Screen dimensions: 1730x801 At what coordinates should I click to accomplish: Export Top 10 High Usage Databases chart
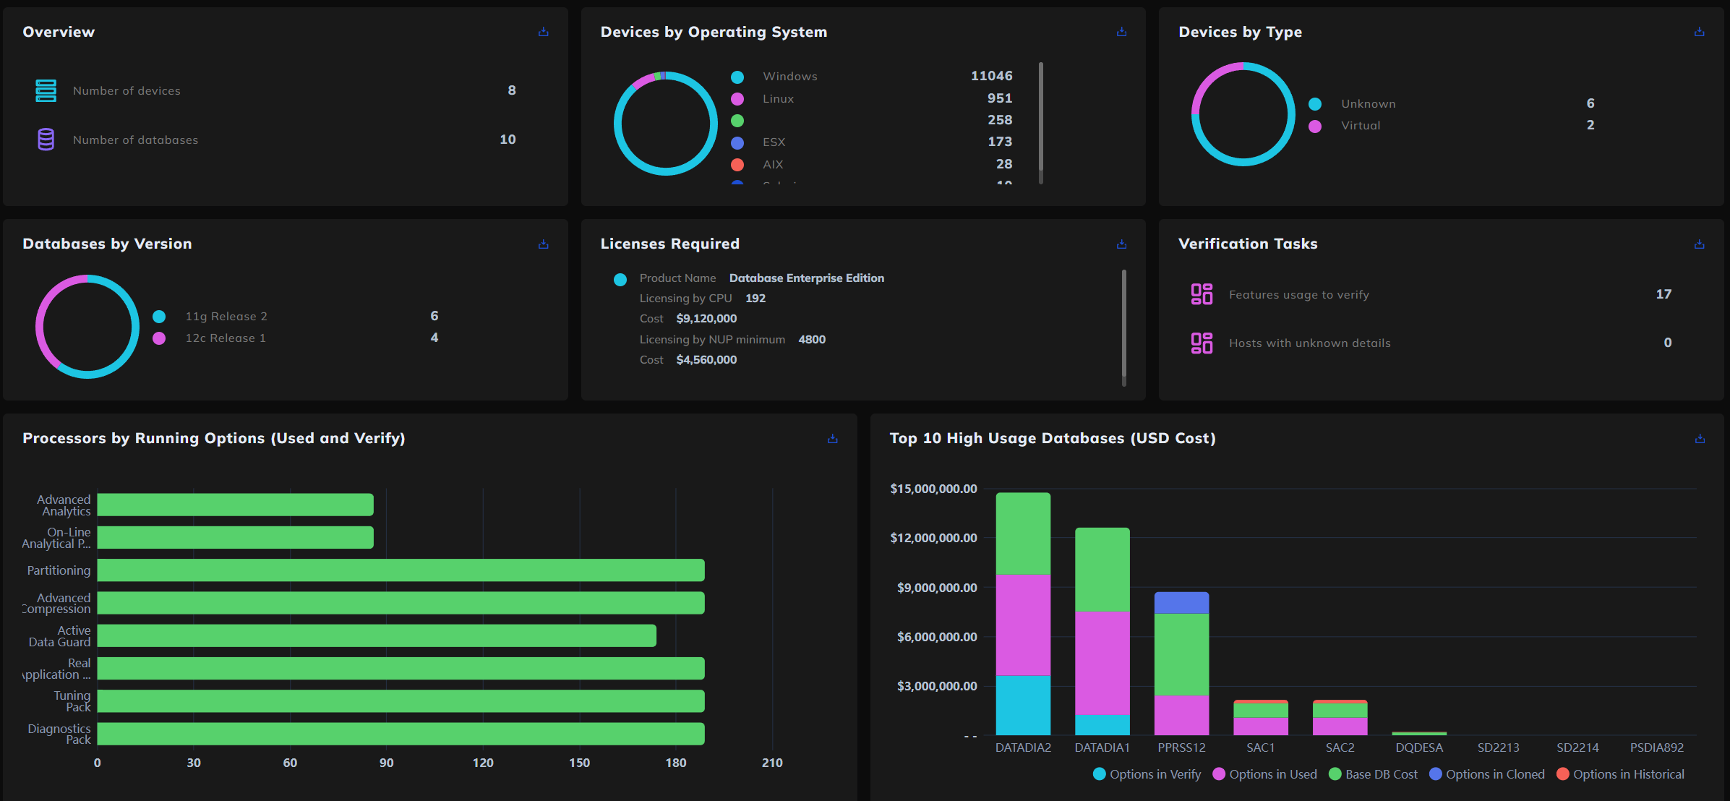tap(1699, 439)
